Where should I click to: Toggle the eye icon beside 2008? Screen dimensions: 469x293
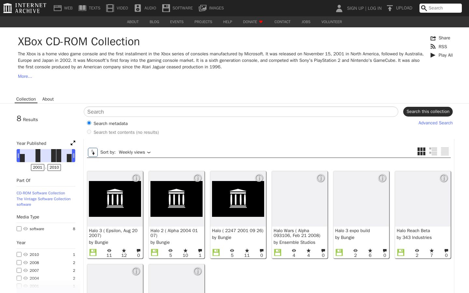[25, 263]
